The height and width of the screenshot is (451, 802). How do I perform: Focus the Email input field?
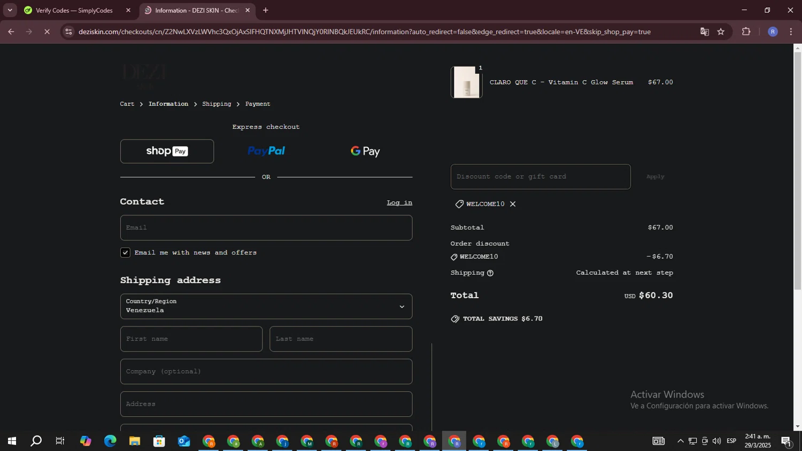266,228
